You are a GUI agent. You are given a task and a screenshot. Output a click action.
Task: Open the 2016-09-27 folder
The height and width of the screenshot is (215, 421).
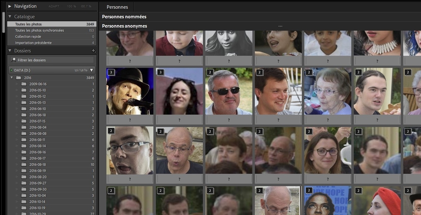coord(38,183)
